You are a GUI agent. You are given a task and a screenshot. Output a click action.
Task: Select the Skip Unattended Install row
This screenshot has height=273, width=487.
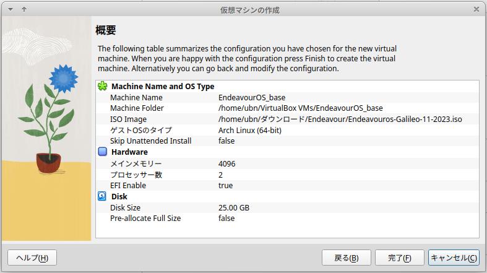tap(150, 141)
